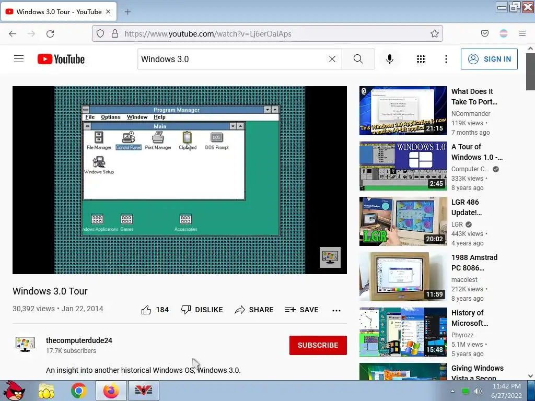The image size is (535, 401).
Task: Open a new browser tab
Action: click(127, 12)
